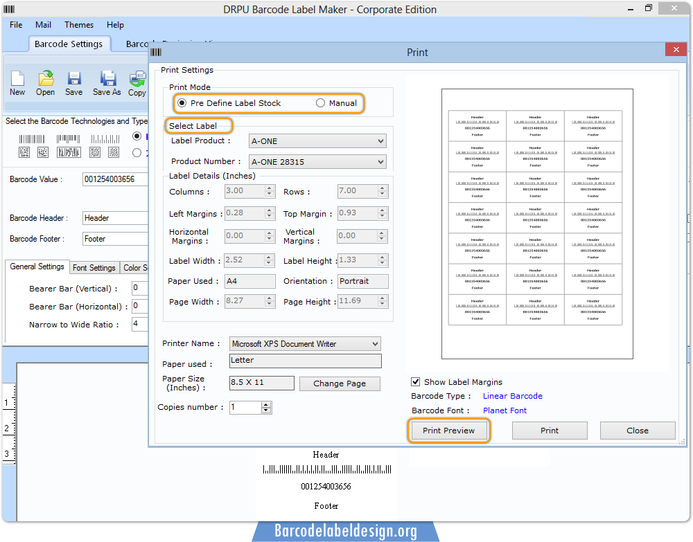The height and width of the screenshot is (542, 693).
Task: Click the first 2D barcode sample icon
Action: (24, 153)
